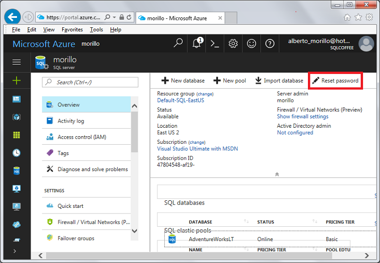Open Virtual machines monitor cube sidebar icon
Screen dimensions: 380x263
[16, 189]
